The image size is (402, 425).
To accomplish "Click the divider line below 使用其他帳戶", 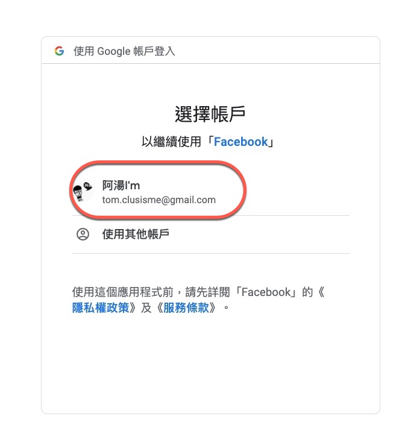I will 210,253.
